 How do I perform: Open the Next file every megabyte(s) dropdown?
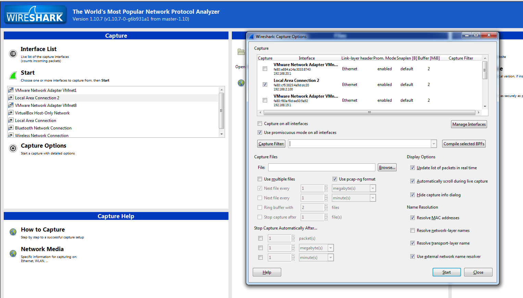373,188
